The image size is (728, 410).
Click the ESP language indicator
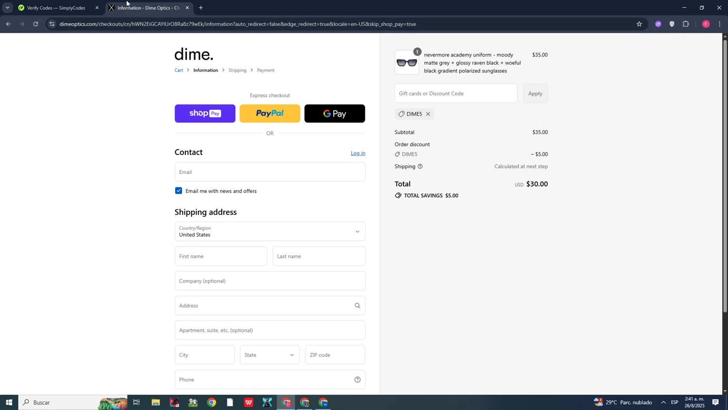click(x=675, y=403)
